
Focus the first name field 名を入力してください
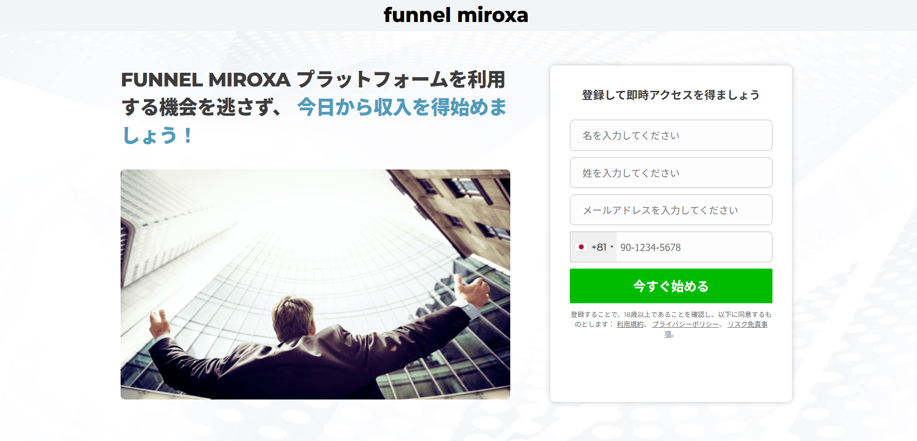tap(671, 135)
